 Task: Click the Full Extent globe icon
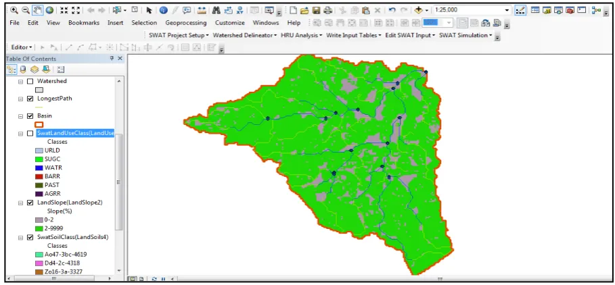(x=49, y=10)
